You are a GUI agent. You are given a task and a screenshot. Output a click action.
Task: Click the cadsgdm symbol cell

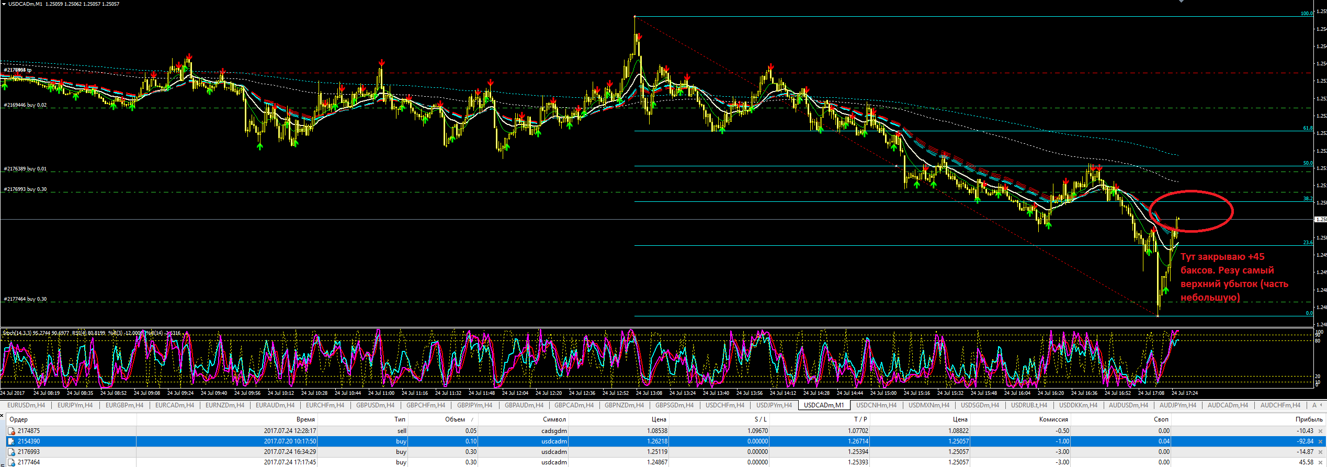coord(554,431)
